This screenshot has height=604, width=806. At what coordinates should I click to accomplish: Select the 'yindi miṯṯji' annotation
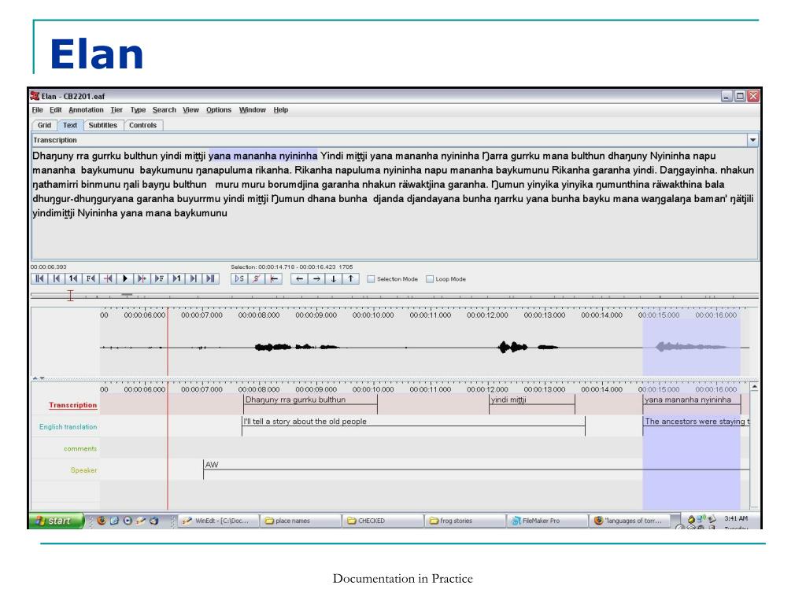(x=532, y=404)
